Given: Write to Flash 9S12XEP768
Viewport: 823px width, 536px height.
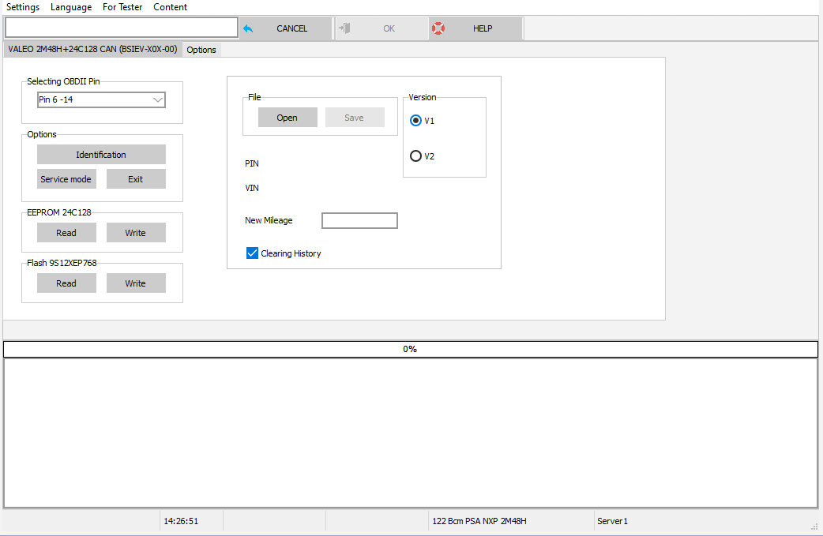Looking at the screenshot, I should (x=136, y=283).
